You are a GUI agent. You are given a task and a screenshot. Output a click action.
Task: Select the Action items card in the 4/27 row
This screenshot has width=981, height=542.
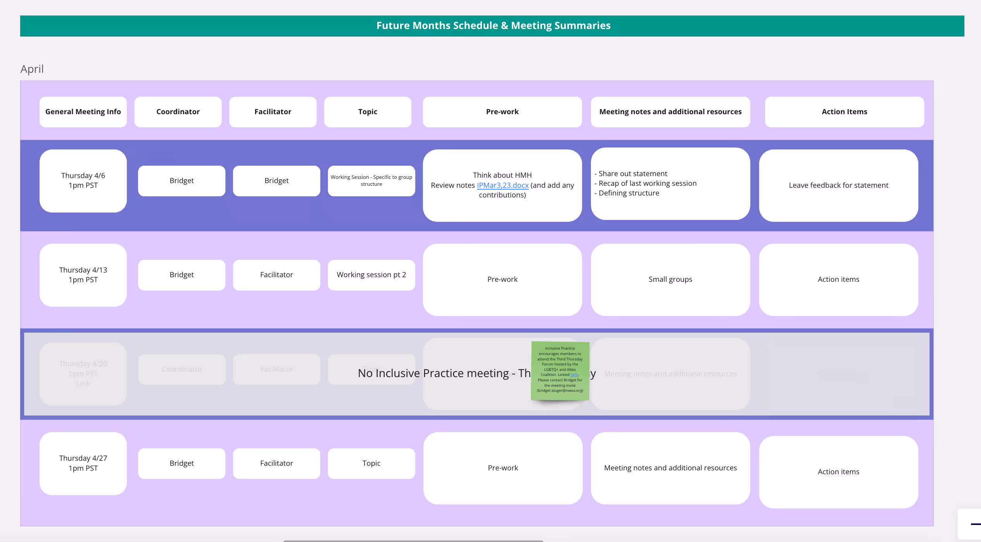point(838,472)
